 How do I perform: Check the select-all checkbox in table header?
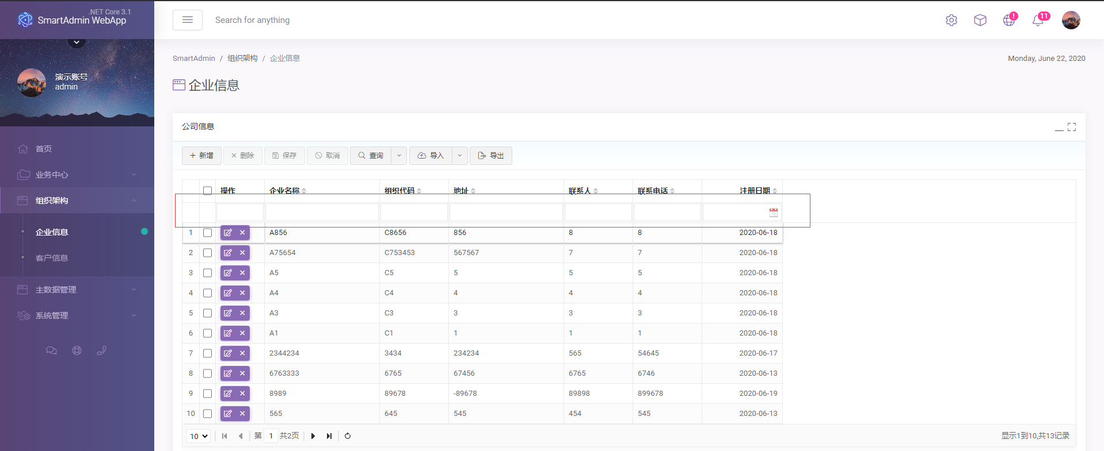tap(207, 191)
